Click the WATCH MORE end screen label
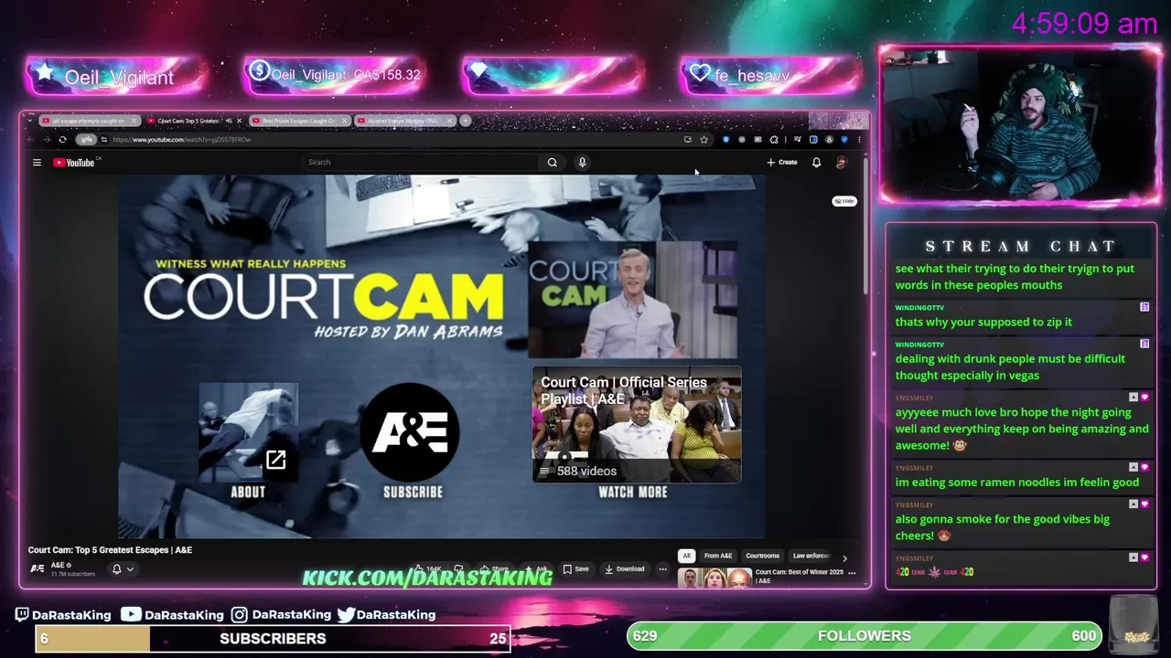This screenshot has height=658, width=1171. pos(633,492)
